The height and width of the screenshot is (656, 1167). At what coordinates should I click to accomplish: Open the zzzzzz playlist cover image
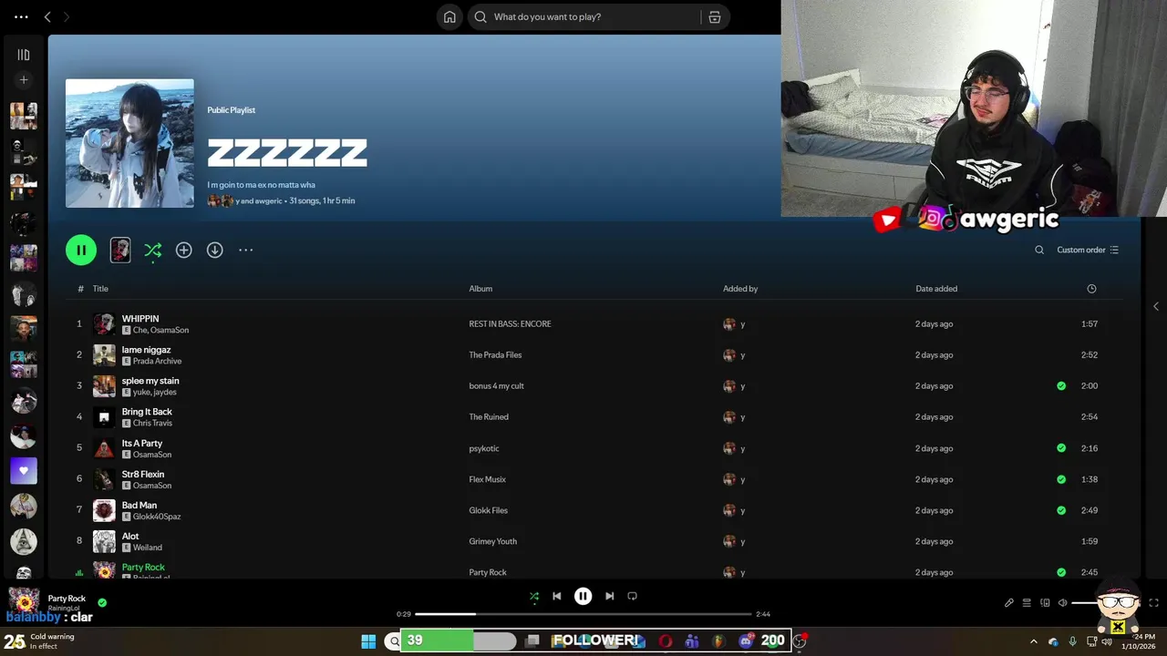click(129, 143)
